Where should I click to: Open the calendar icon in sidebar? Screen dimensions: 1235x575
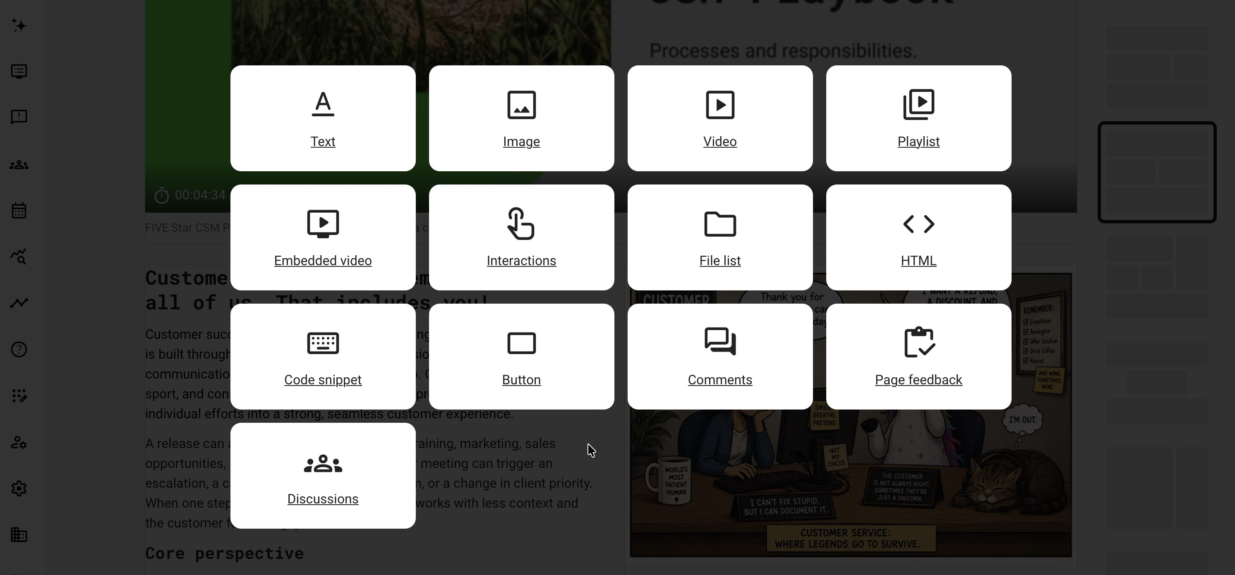pos(19,211)
